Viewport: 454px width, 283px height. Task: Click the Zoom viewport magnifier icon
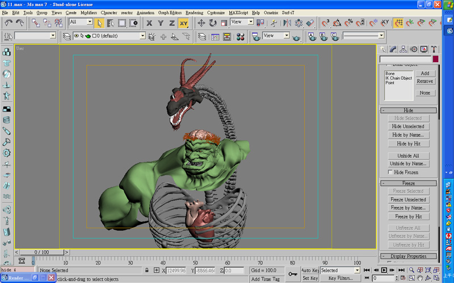pos(411,271)
